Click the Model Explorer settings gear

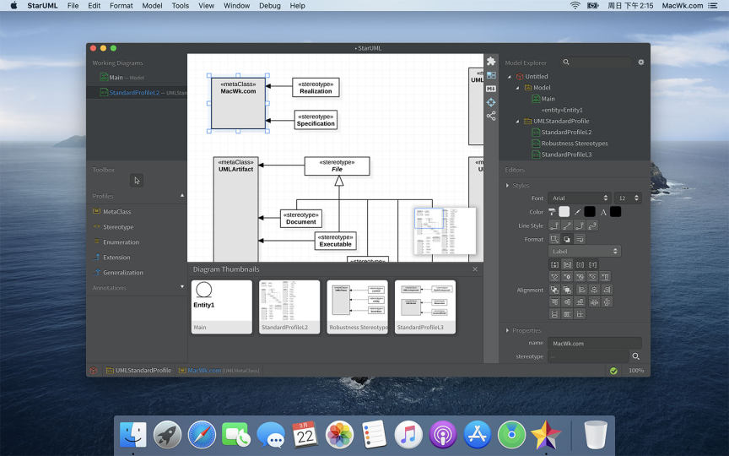640,62
